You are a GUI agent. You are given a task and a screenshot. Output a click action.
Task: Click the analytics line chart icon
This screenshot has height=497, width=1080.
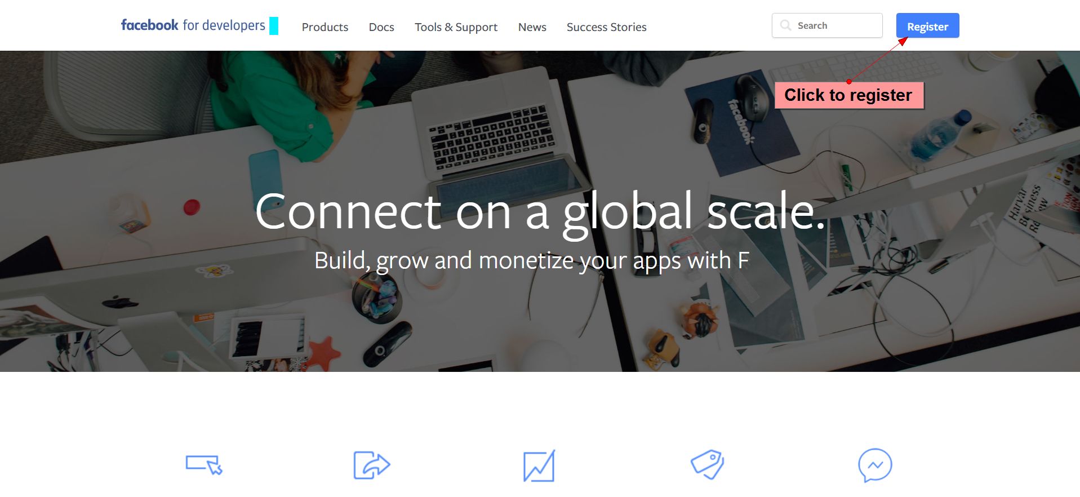(539, 465)
